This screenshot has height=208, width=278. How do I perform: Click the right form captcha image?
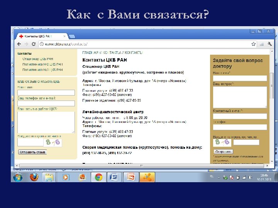[222, 142]
